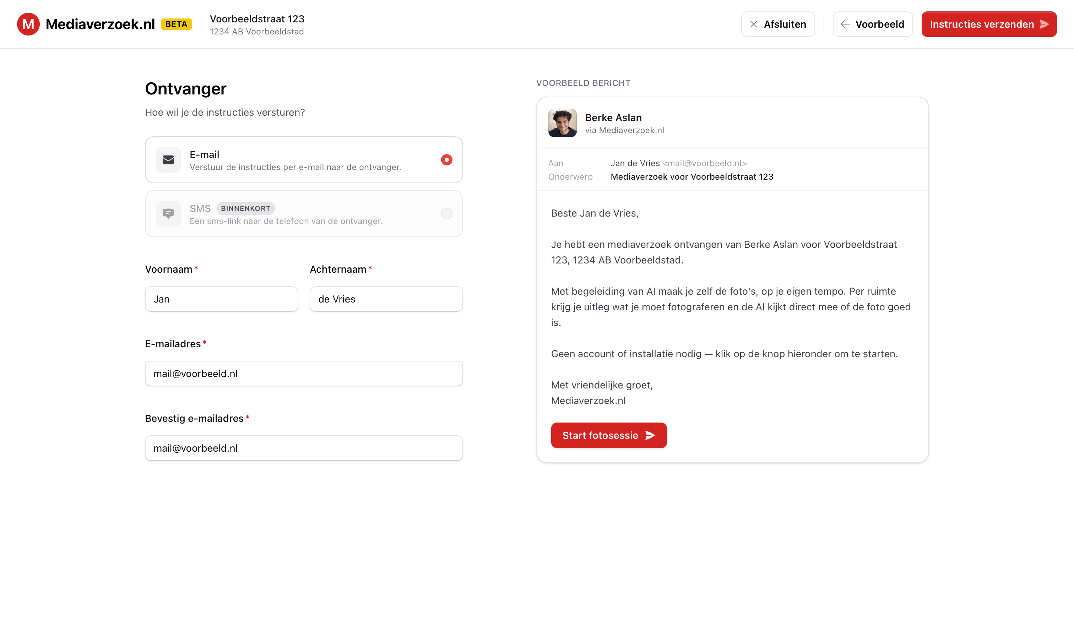Click the envelope icon in E-mail option

[x=168, y=160]
